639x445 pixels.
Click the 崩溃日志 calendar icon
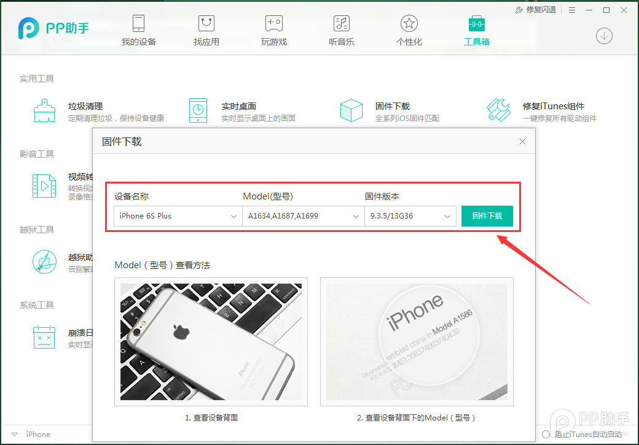point(44,337)
